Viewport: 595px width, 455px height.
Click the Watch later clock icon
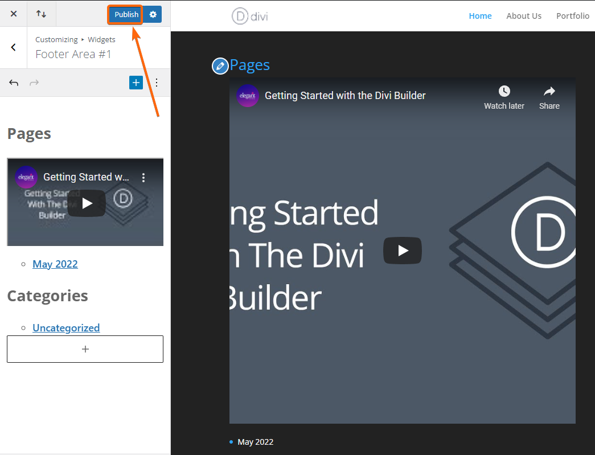pyautogui.click(x=504, y=91)
